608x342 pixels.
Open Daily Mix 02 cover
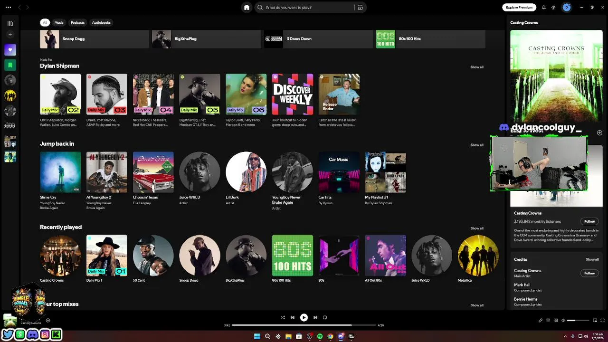60,94
